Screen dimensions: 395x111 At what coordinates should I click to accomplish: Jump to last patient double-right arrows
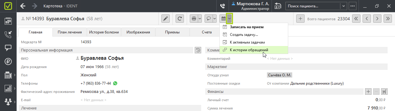click(x=387, y=19)
